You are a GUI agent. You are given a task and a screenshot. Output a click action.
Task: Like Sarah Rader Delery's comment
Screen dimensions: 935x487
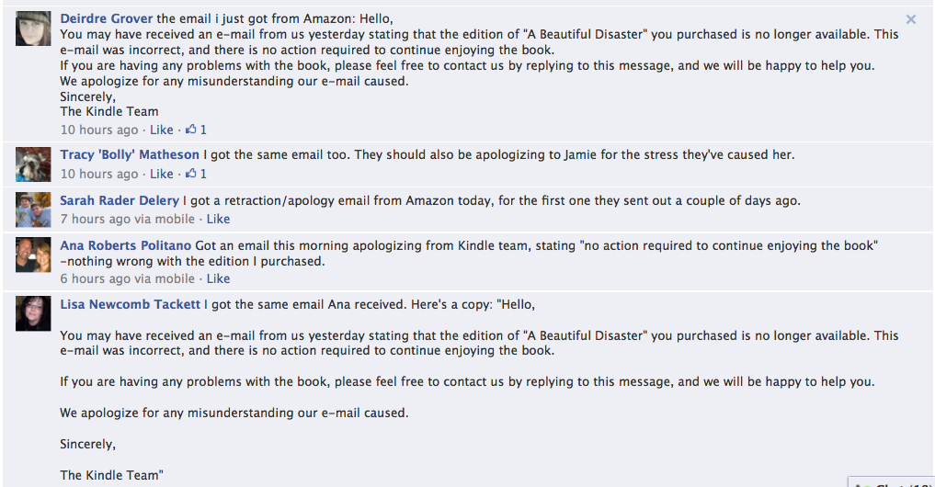218,219
